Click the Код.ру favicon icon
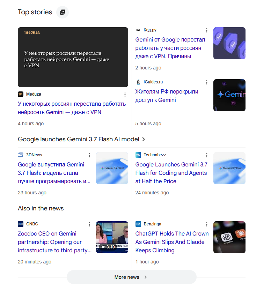Viewport: 271px width, 291px height. coord(138,30)
